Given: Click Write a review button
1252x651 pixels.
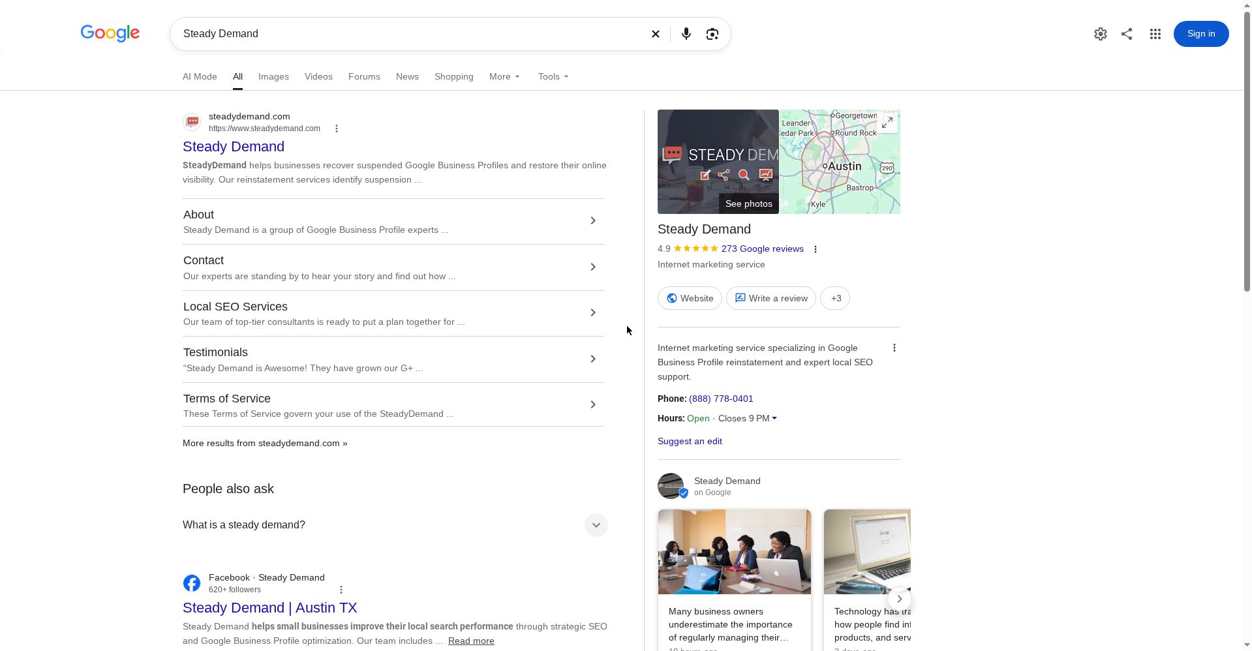Looking at the screenshot, I should pyautogui.click(x=771, y=299).
